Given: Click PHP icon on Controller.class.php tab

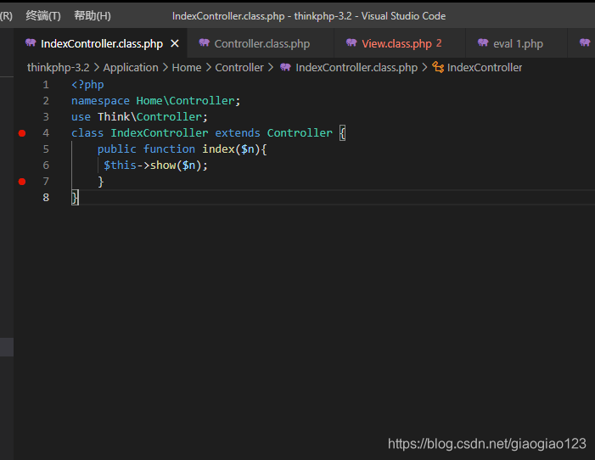Looking at the screenshot, I should point(205,42).
